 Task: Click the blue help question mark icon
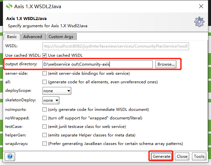coord(10,156)
